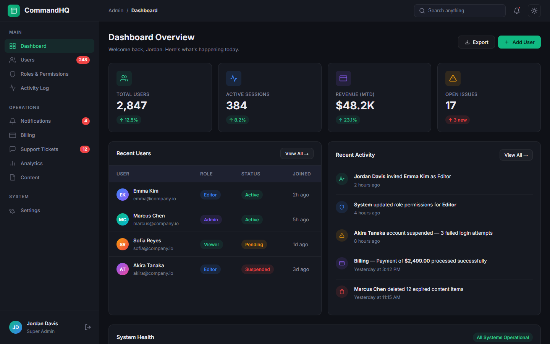Click the Open Issues warning icon
550x344 pixels.
tap(453, 78)
